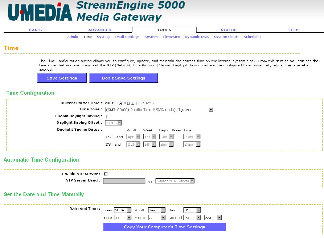Open DST End time dropdown
Screen dimensions: 324x238
(x=192, y=144)
